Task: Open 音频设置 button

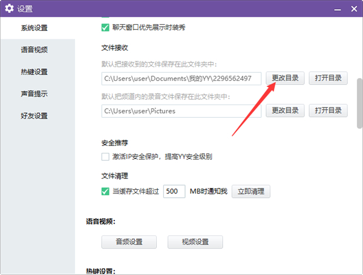Action: [129, 242]
